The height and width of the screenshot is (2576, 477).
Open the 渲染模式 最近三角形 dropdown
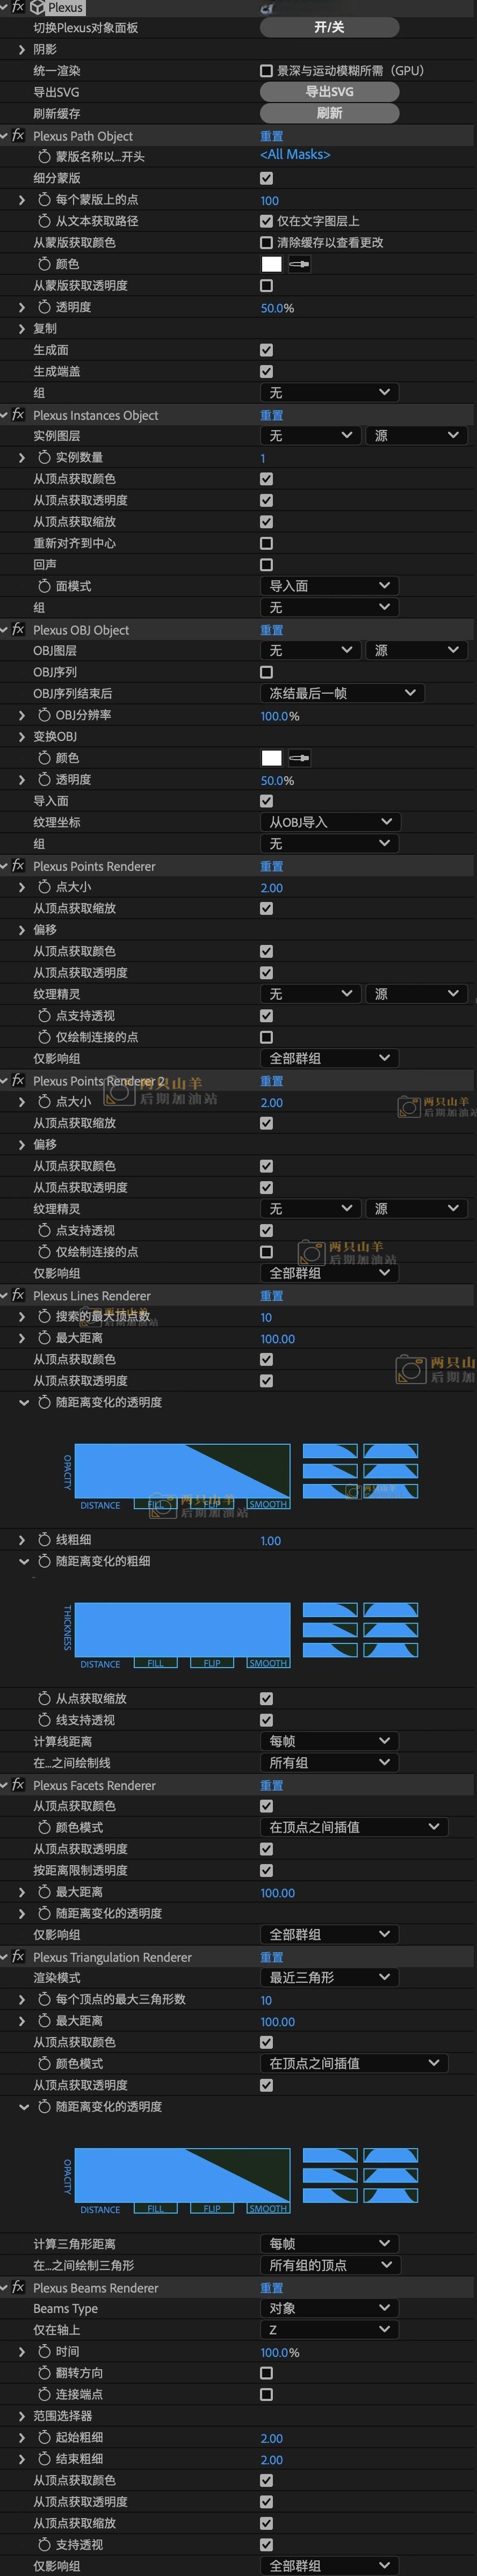pos(329,1977)
